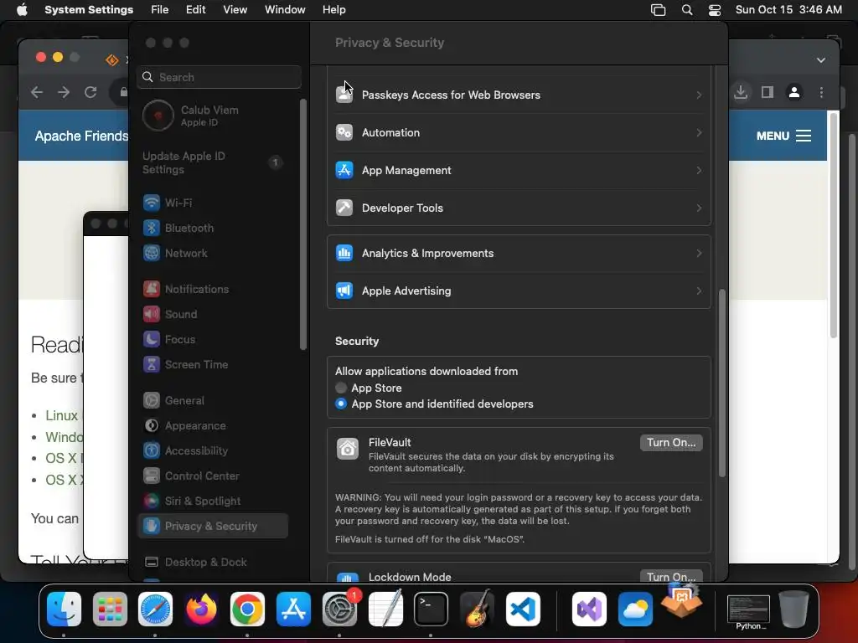Open the View menu
The image size is (858, 643).
235,10
